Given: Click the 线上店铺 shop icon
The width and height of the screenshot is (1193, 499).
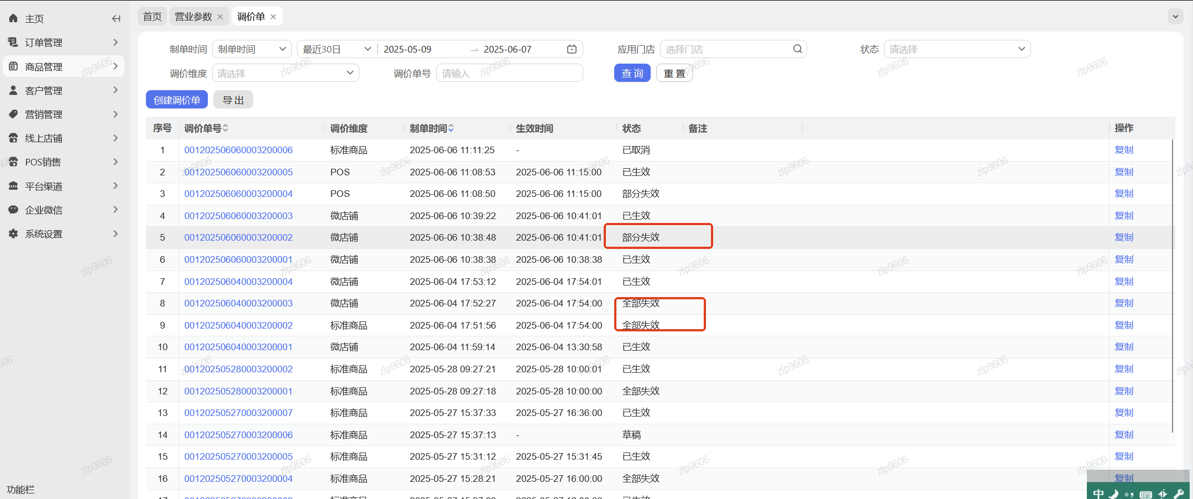Looking at the screenshot, I should [13, 138].
